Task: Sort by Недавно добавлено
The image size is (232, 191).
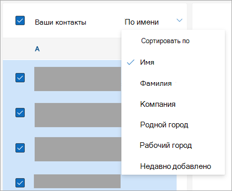Action: 176,166
